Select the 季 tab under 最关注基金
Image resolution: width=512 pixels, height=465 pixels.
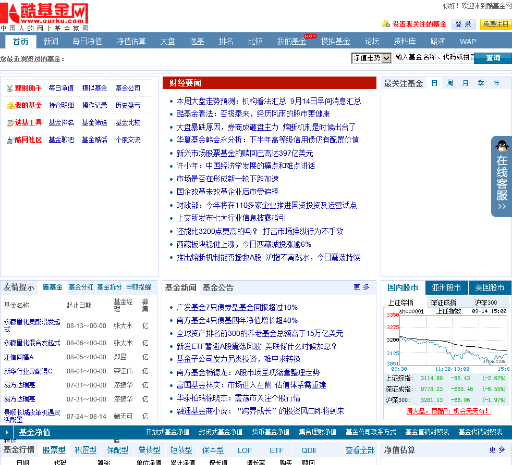coord(481,83)
